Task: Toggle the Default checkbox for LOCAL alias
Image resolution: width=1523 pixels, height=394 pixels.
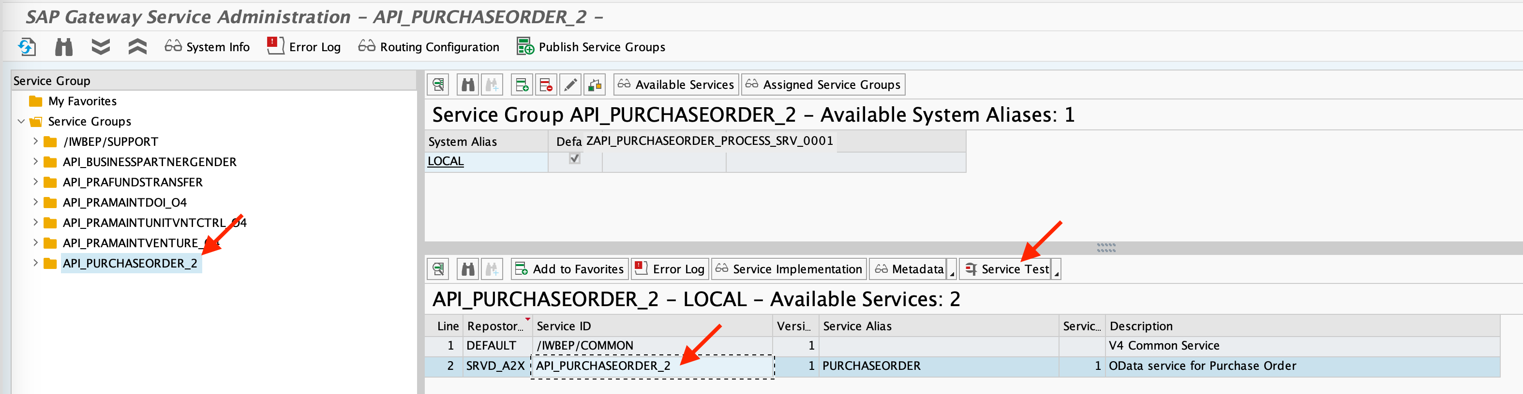Action: (x=574, y=159)
